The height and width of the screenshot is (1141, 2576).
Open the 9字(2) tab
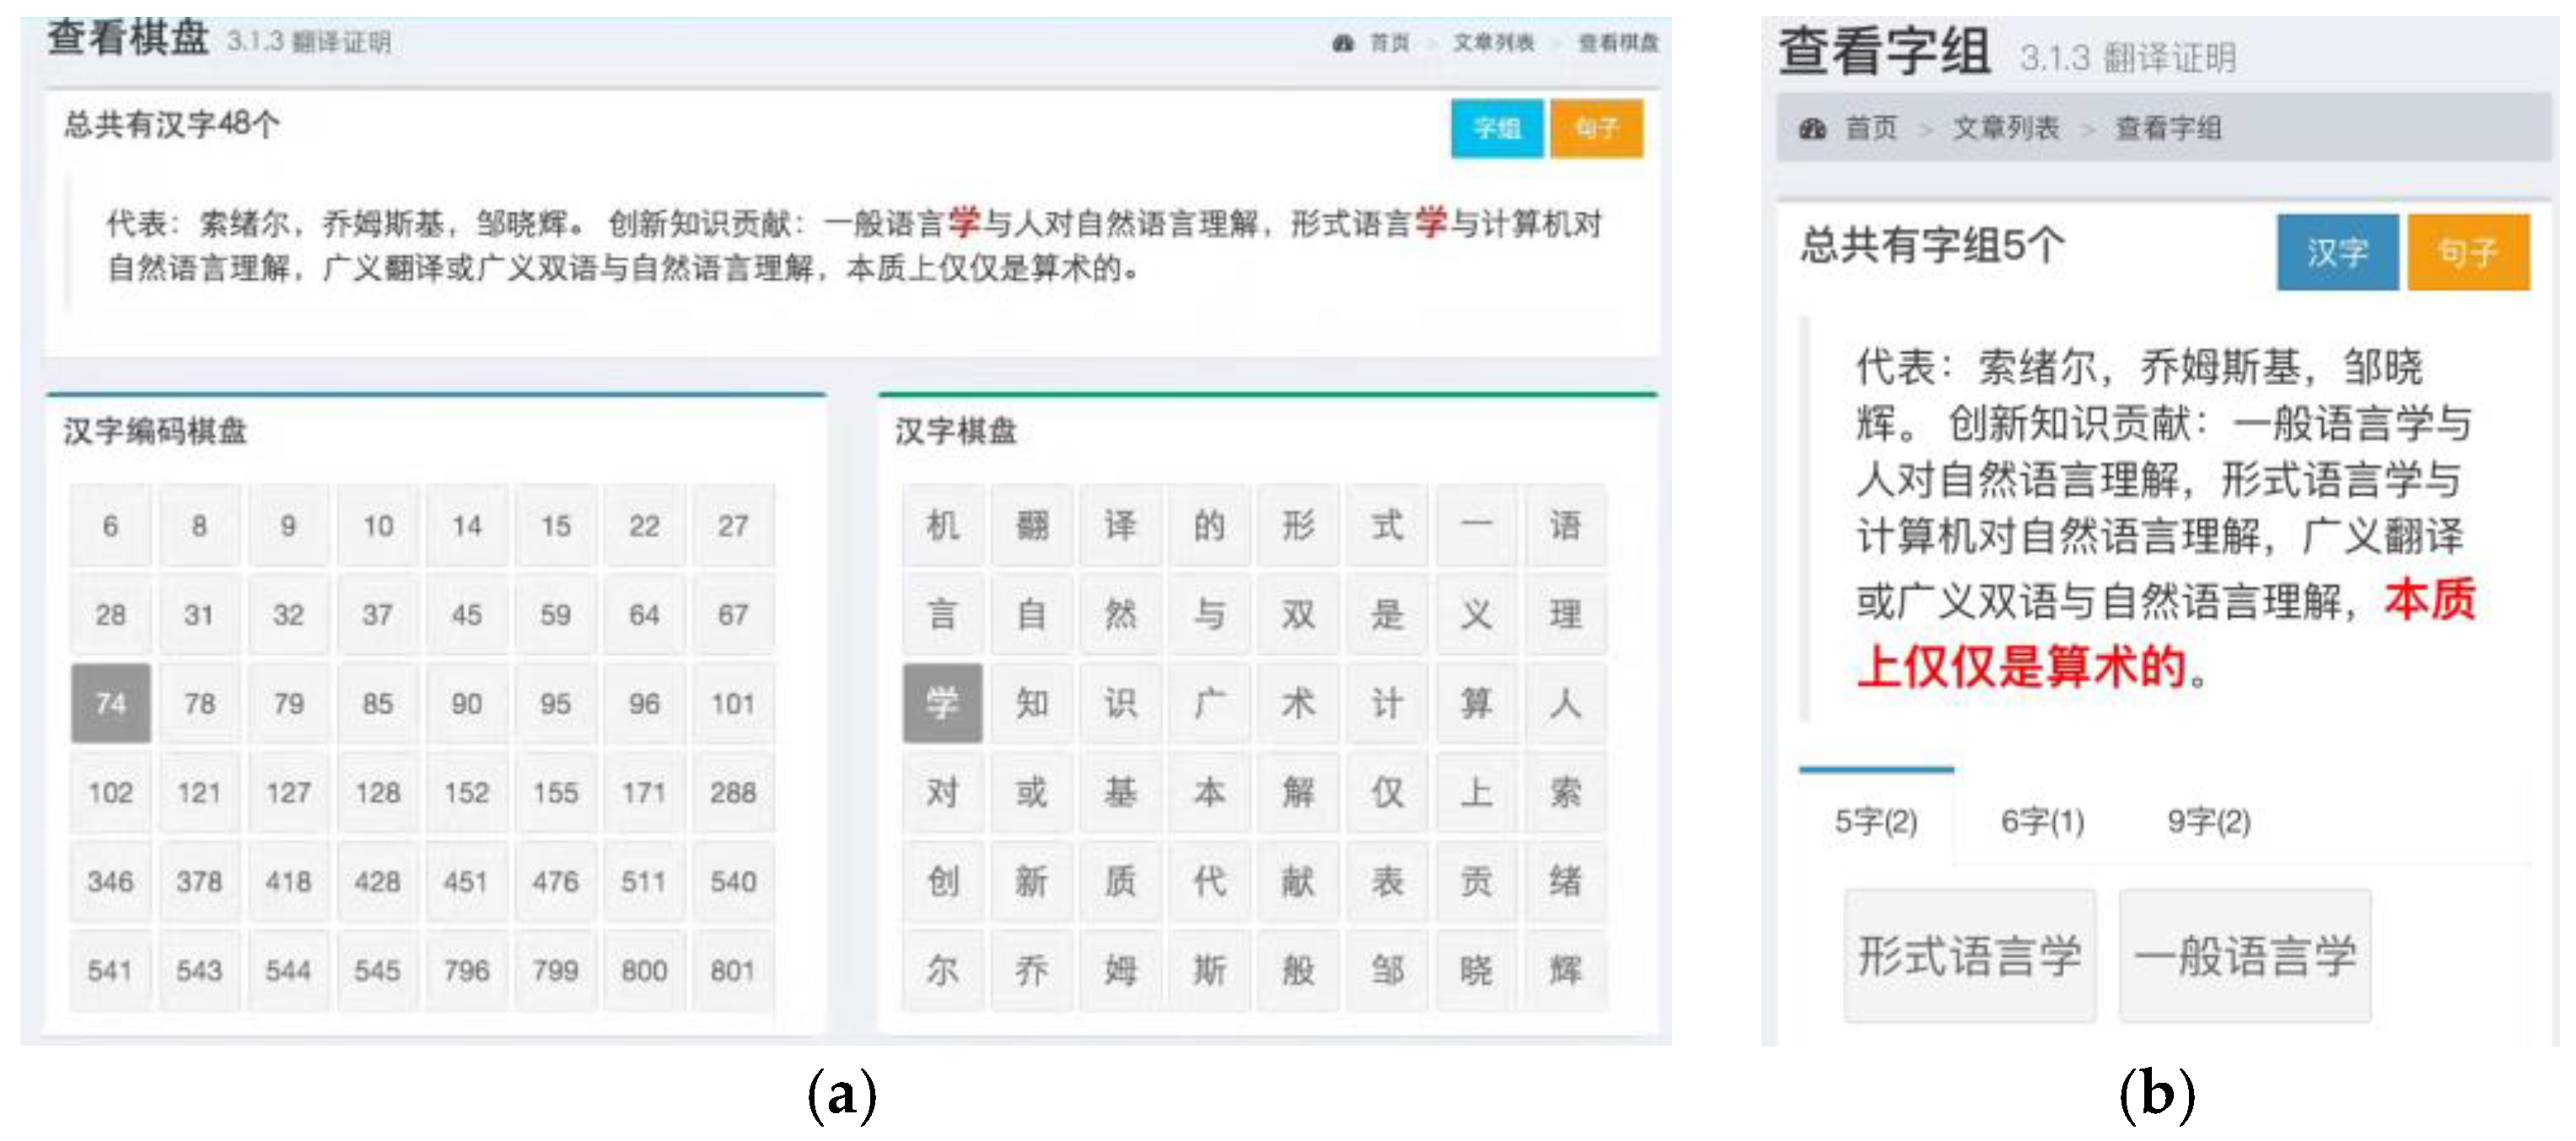pos(2208,822)
